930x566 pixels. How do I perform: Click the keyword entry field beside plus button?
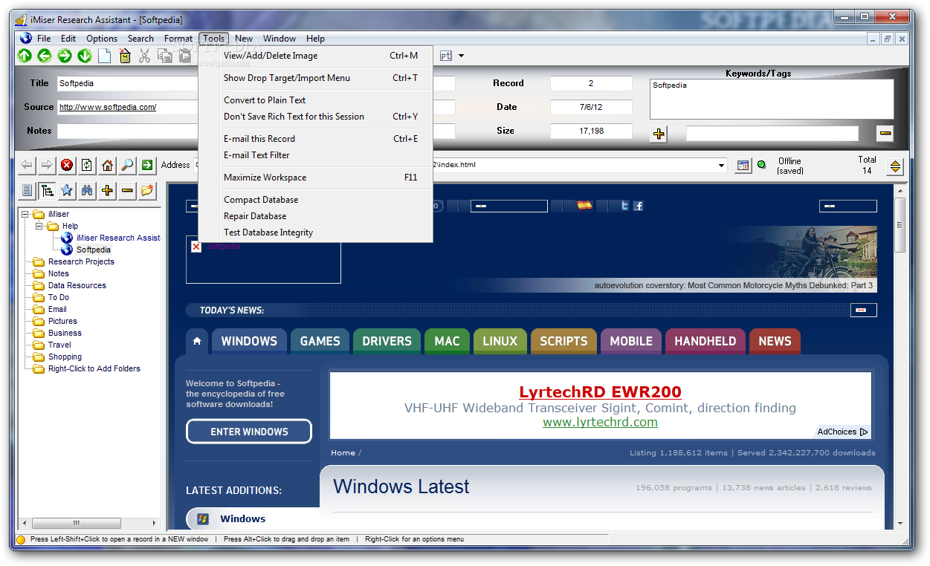click(772, 134)
